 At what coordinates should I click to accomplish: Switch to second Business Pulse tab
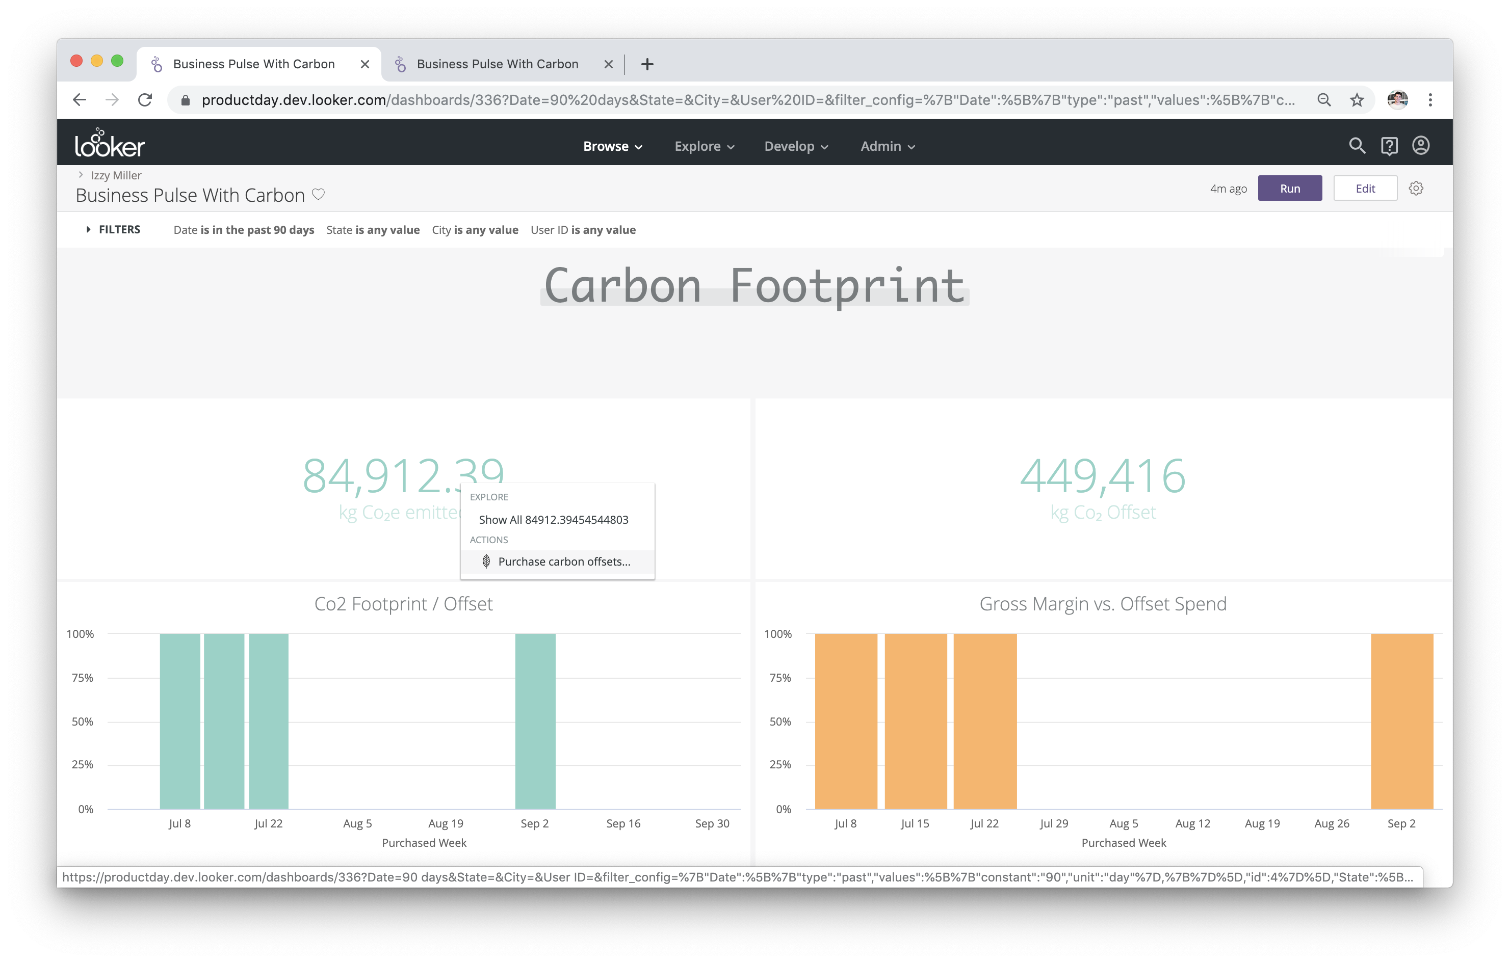pyautogui.click(x=497, y=64)
